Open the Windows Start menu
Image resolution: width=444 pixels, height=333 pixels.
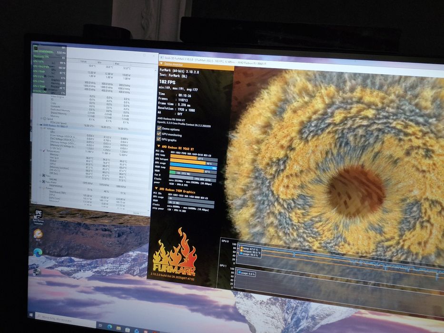click(31, 315)
